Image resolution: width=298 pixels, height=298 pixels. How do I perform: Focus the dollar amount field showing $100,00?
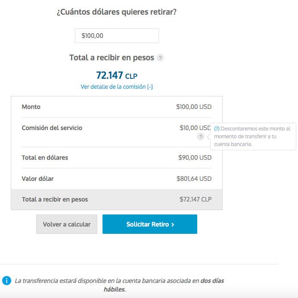click(x=117, y=36)
